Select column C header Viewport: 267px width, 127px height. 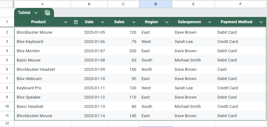point(123,4)
